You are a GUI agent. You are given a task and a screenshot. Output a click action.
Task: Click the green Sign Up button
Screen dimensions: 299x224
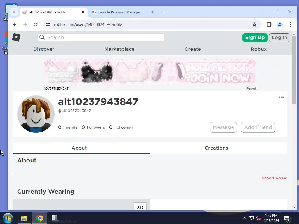point(255,38)
